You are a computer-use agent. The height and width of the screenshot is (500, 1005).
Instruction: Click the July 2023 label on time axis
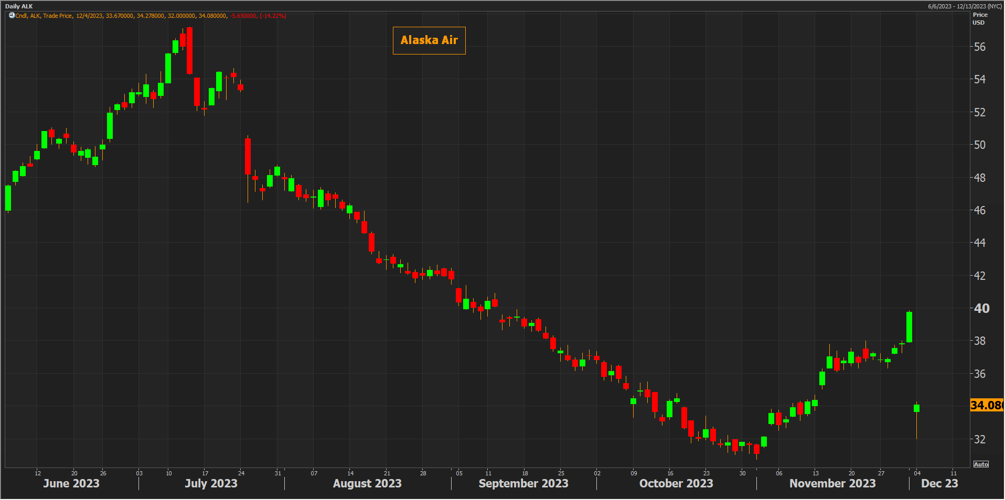click(211, 483)
